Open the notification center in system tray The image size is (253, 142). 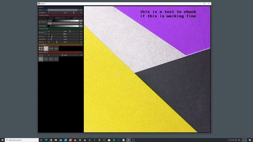click(250, 140)
